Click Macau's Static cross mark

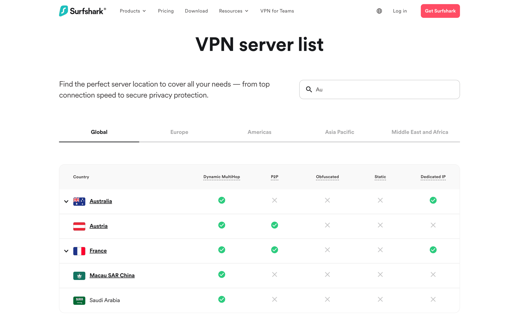[x=380, y=275]
